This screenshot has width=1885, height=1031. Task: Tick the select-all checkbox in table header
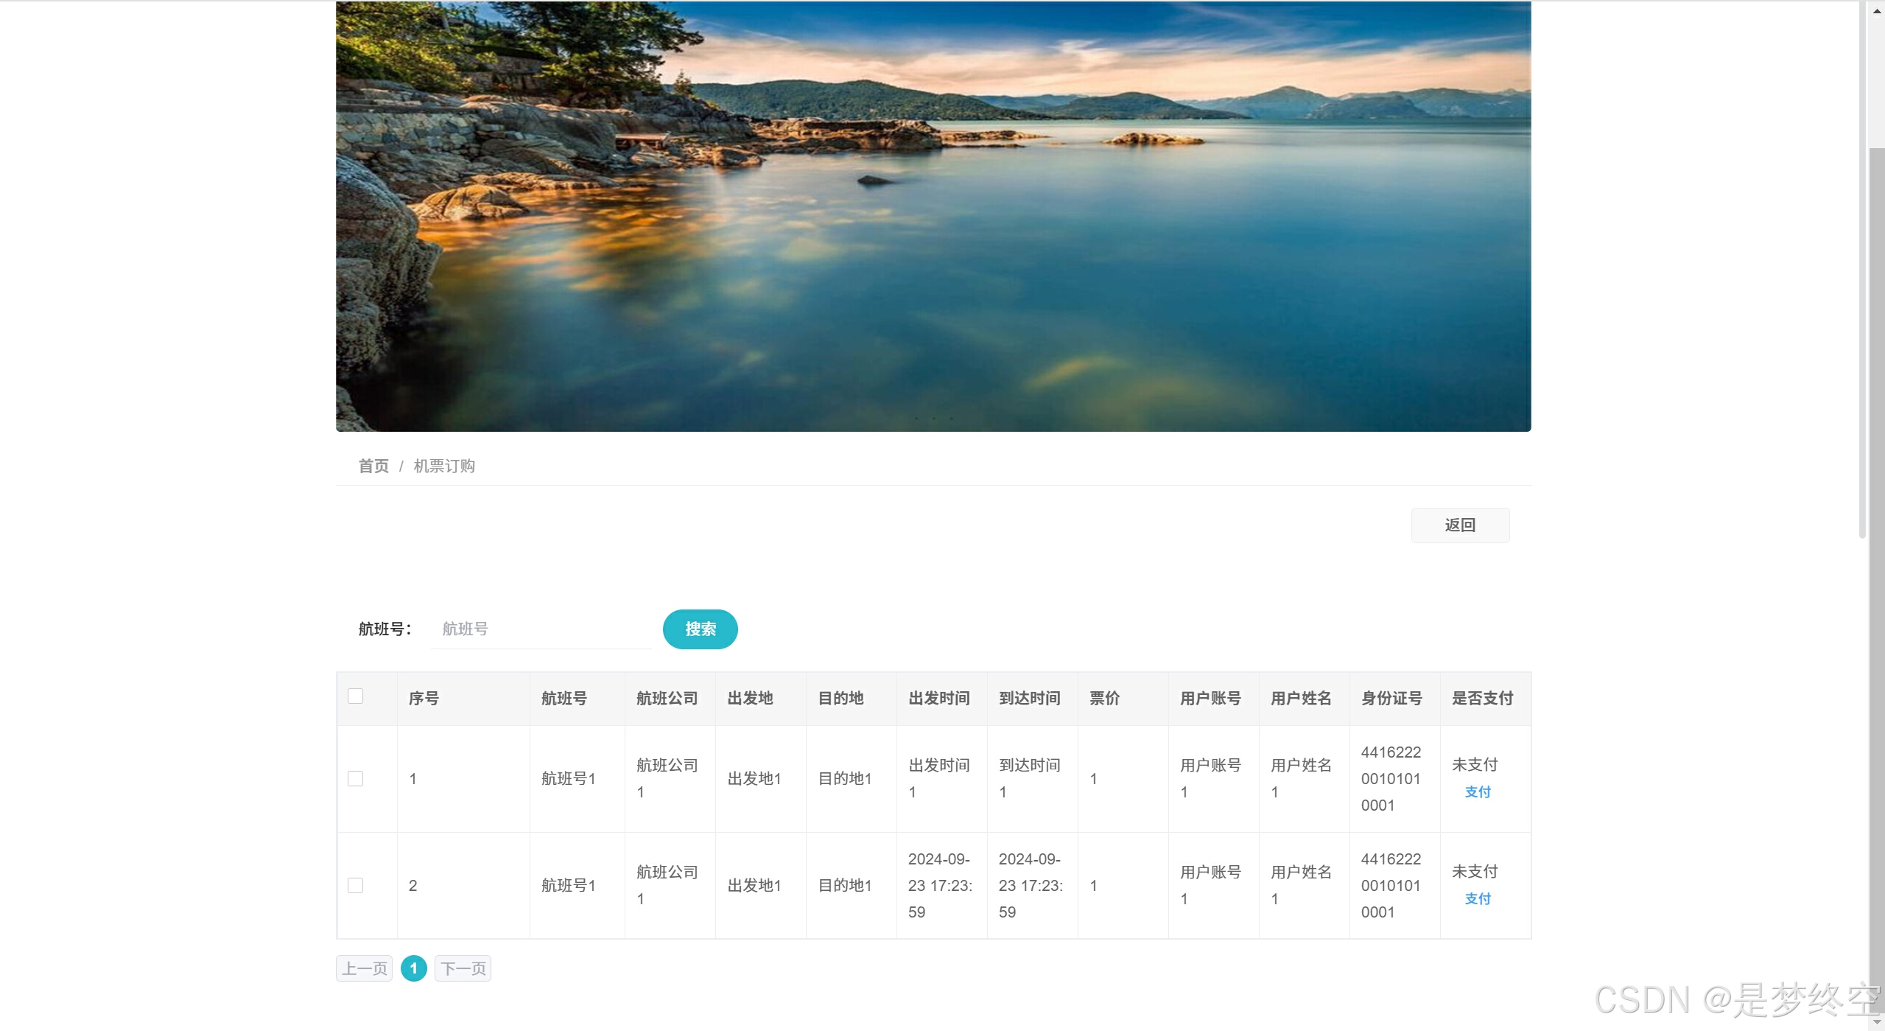point(355,696)
